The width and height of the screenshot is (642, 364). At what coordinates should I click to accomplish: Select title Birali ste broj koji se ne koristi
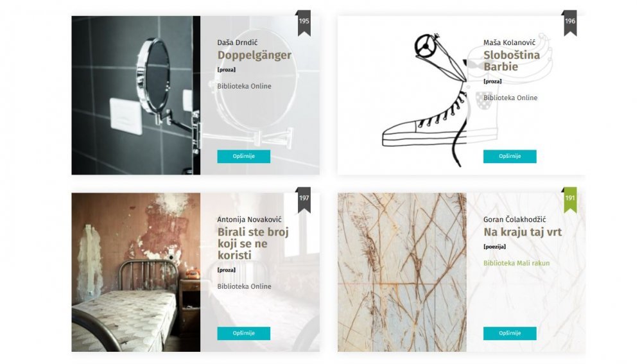point(253,243)
